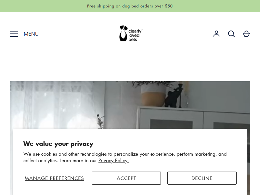Click the free shipping announcement bar
Screen dimensions: 260x195
130,6
